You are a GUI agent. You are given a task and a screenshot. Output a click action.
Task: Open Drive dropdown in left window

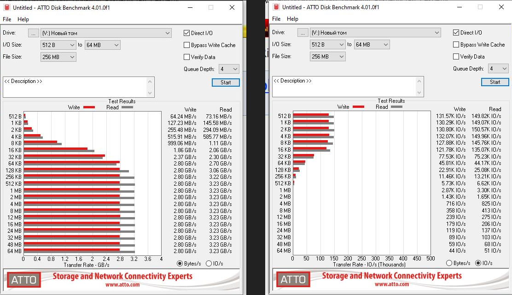[106, 33]
